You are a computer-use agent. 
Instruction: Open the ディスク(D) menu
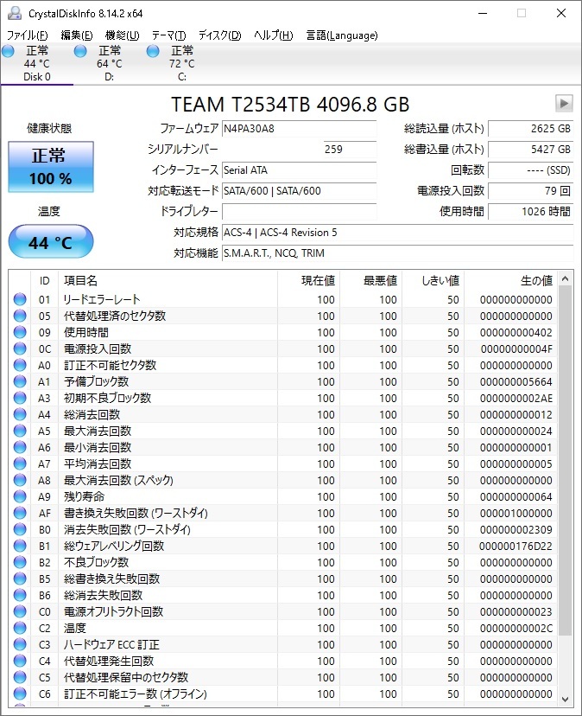220,35
